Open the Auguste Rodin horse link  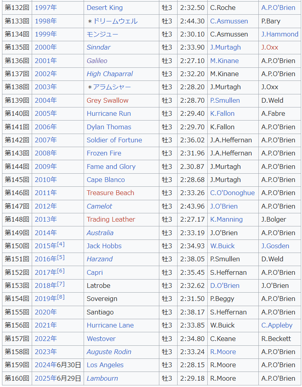point(109,352)
